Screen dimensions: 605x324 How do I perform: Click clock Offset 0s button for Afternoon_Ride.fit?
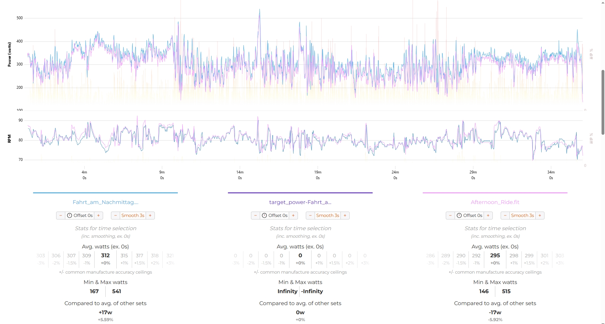(469, 215)
